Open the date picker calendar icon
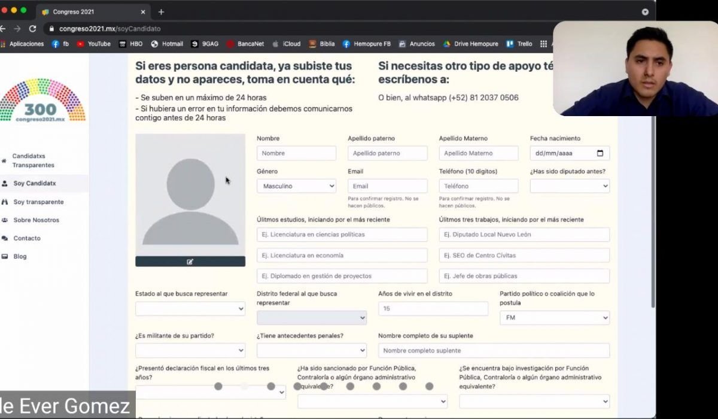The width and height of the screenshot is (718, 419). 600,153
